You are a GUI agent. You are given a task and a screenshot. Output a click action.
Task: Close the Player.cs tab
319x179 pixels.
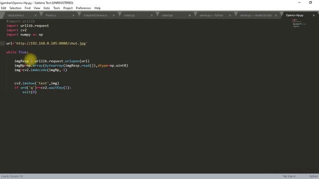pos(73,15)
